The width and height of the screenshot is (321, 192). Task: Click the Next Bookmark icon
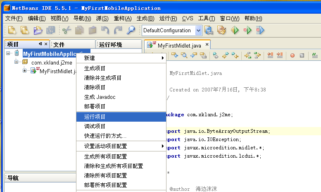(x=226, y=55)
